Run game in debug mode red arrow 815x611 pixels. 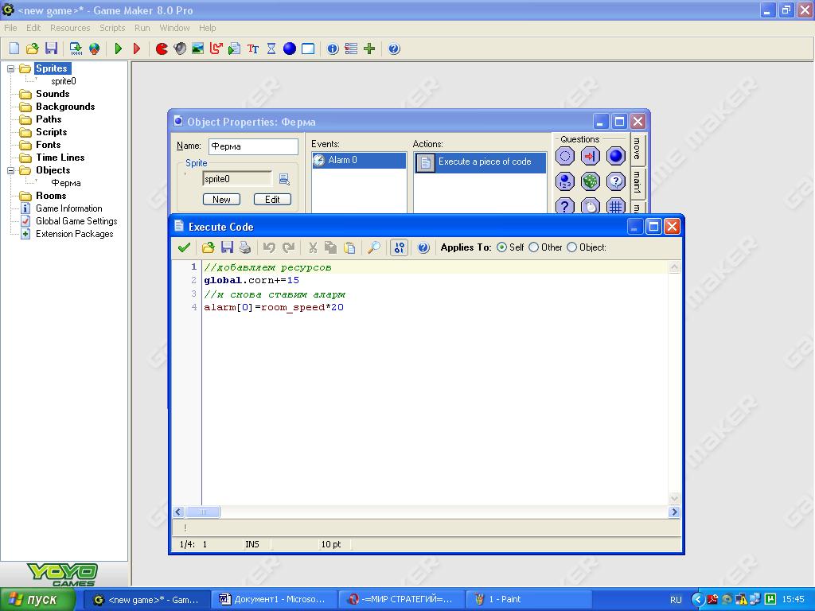click(x=137, y=49)
